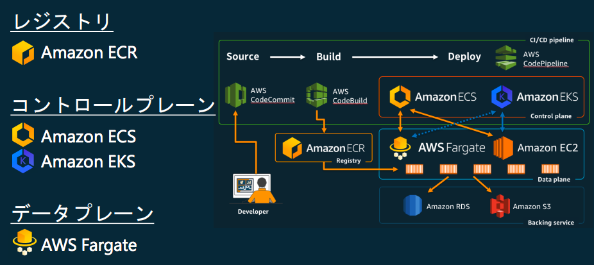The height and width of the screenshot is (265, 594).
Task: Select the AWS CodeBuild icon
Action: tap(317, 96)
